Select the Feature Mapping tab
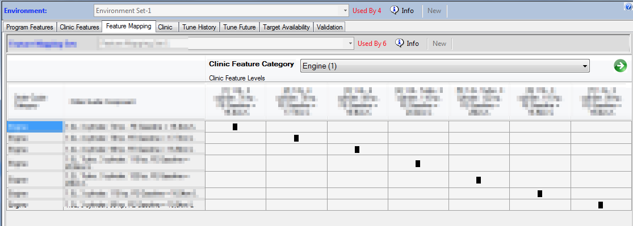 pyautogui.click(x=129, y=26)
